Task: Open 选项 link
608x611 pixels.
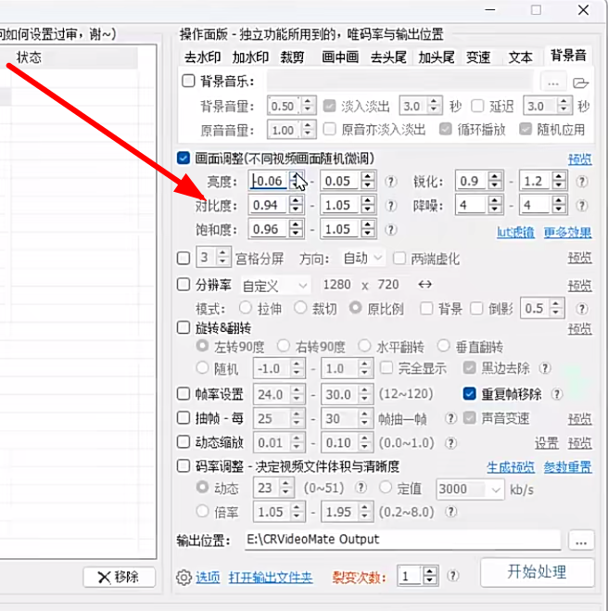Action: 208,578
